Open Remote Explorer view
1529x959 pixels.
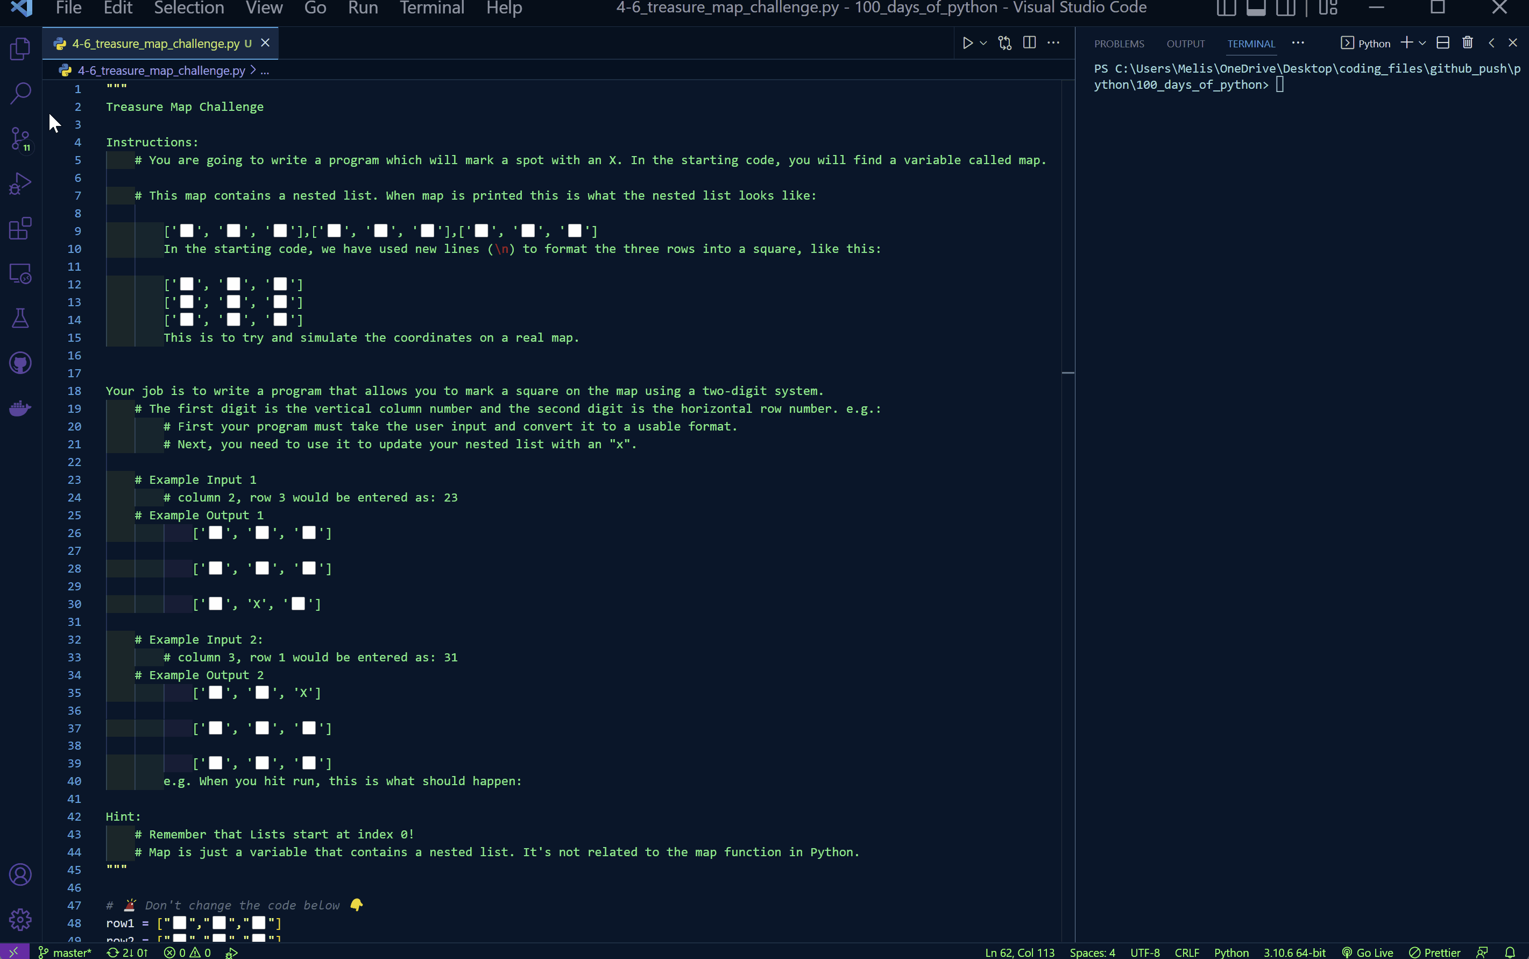(20, 273)
